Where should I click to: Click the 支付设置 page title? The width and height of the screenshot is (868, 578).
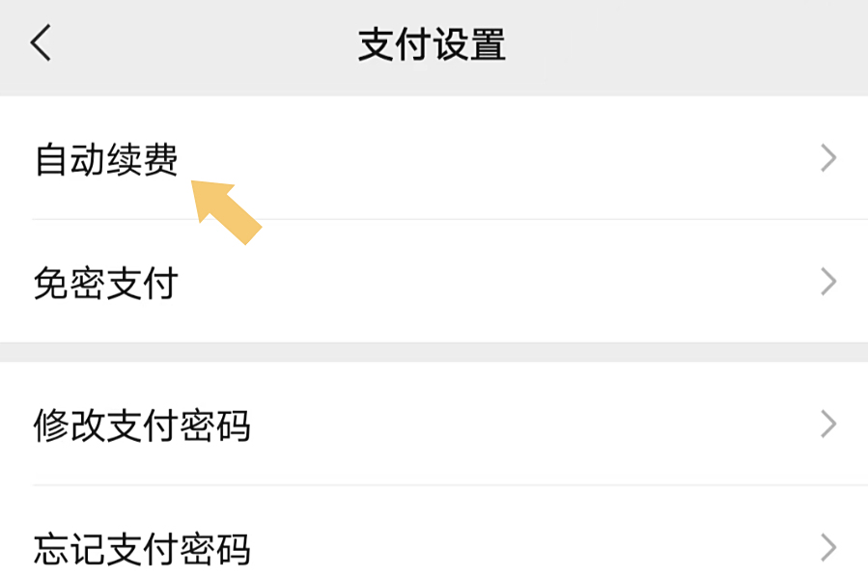[x=432, y=44]
